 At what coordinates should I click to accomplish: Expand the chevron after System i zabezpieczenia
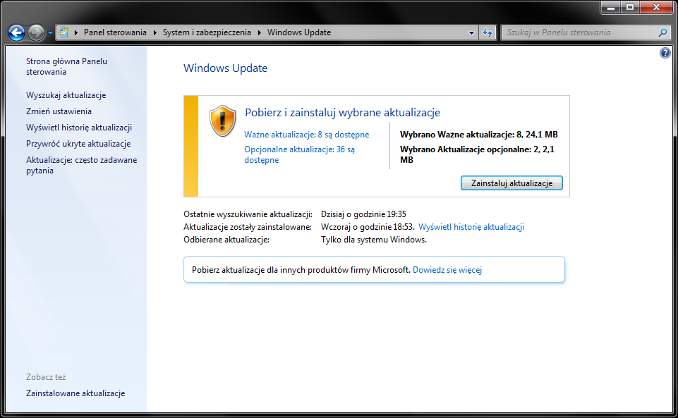[x=260, y=32]
